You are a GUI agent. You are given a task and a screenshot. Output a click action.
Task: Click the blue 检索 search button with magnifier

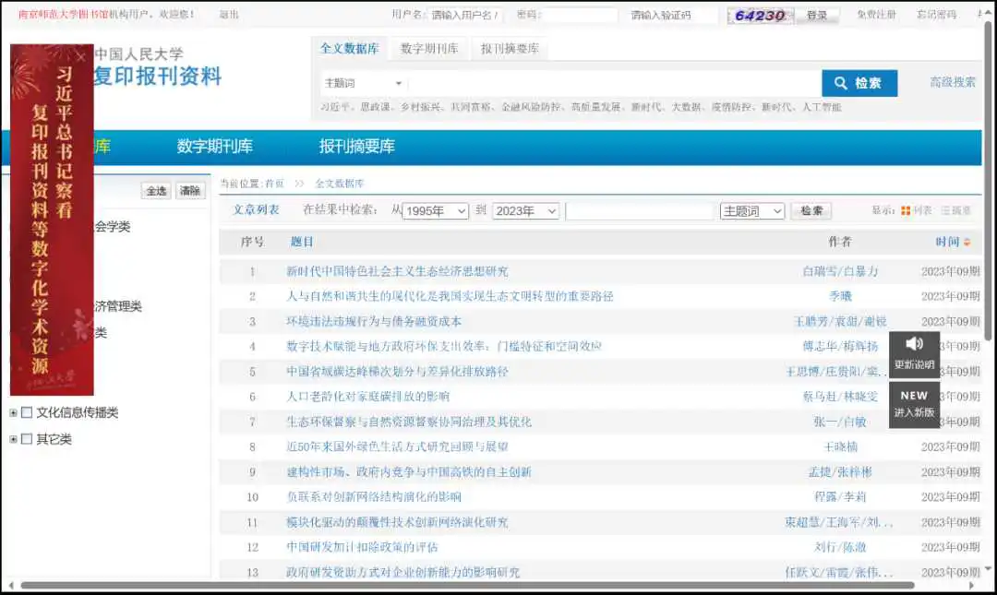coord(859,83)
